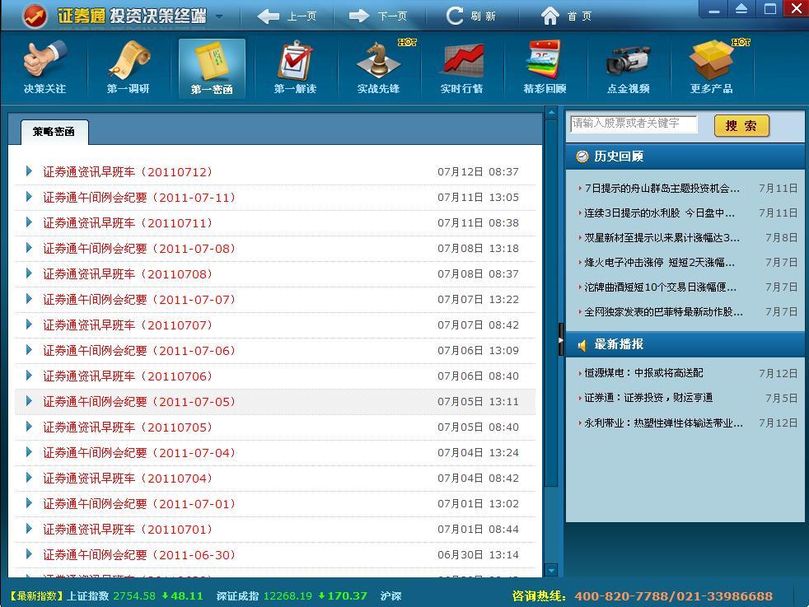Screen dimensions: 809x607
Task: Expand arrow for 午间例会纪要（2011-07-07）
Action: (x=29, y=299)
